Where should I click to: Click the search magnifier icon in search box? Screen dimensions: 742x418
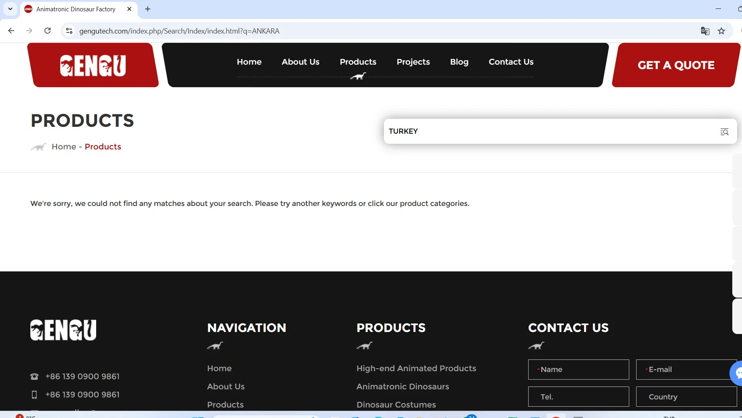(724, 132)
